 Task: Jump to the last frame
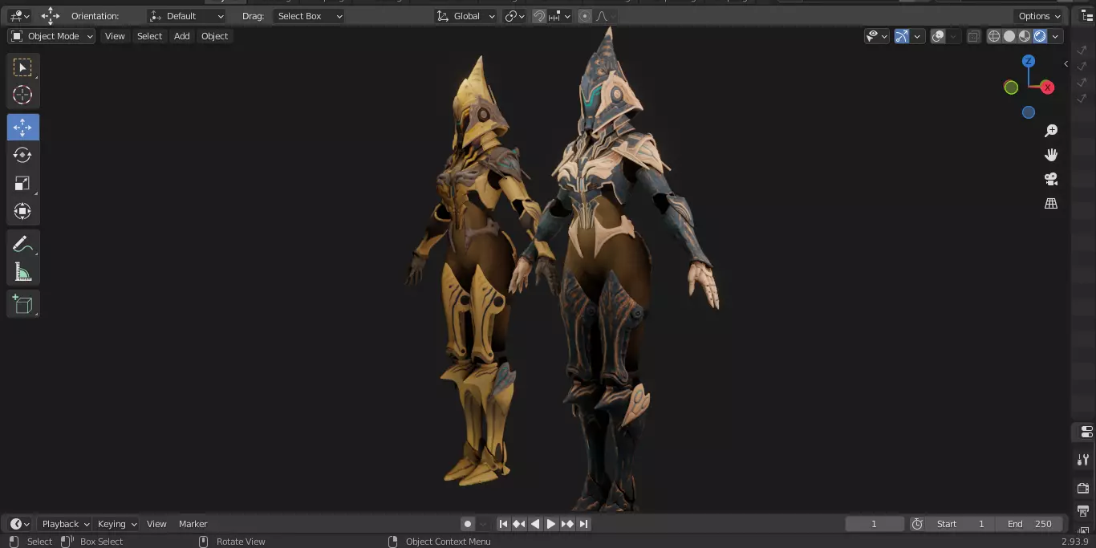583,524
